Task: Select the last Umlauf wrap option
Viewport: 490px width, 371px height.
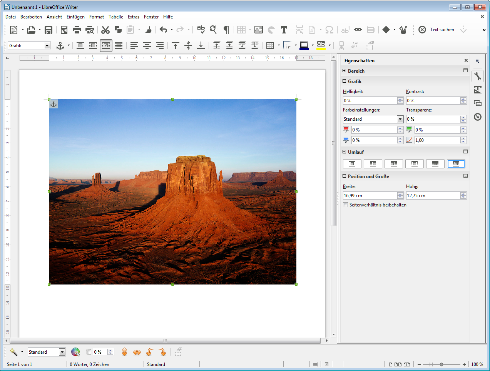Action: click(x=456, y=164)
